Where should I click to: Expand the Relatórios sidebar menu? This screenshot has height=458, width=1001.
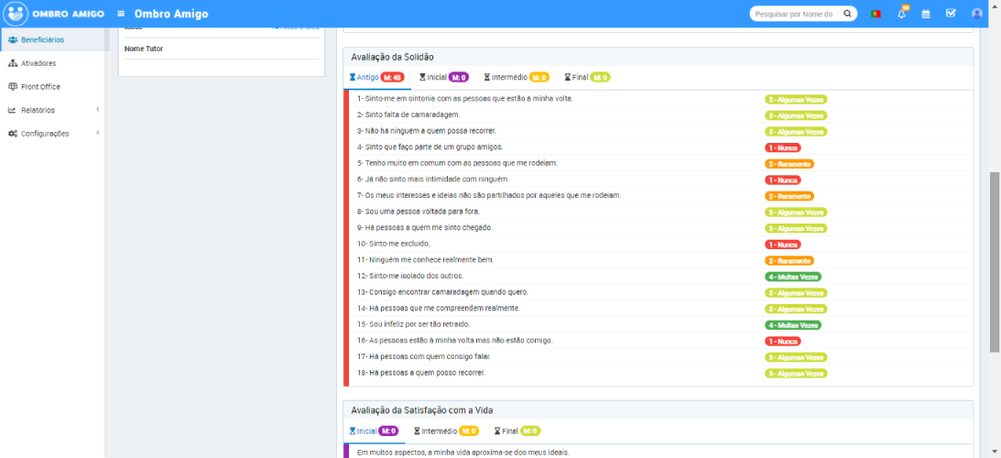pos(52,110)
